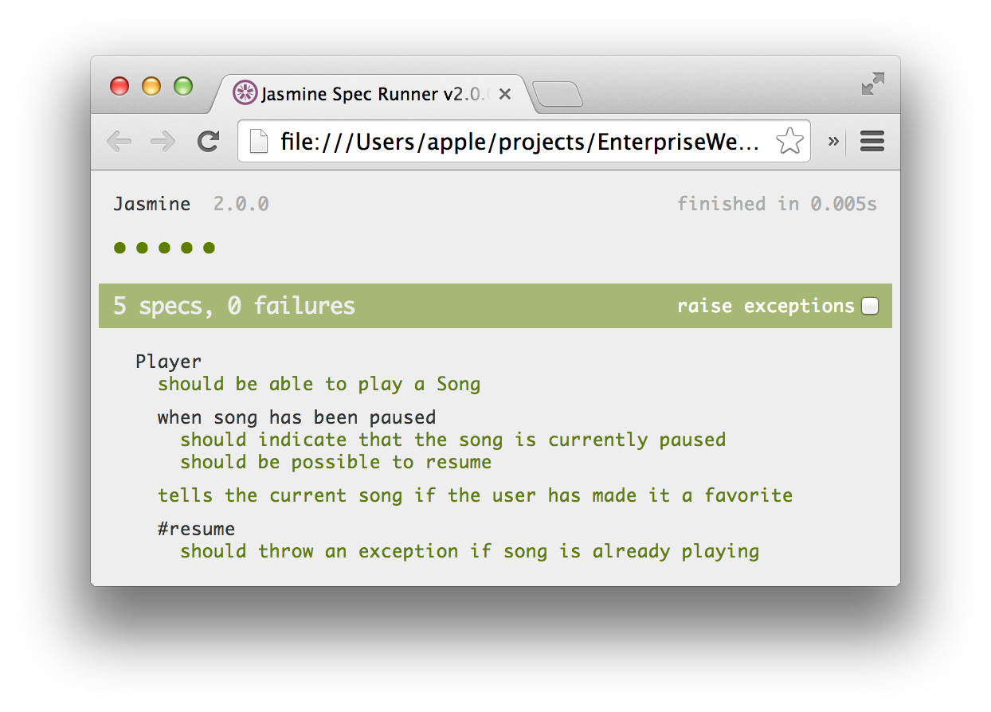Open the overflow chevron next to bookmark star
Image resolution: width=991 pixels, height=712 pixels.
[833, 141]
